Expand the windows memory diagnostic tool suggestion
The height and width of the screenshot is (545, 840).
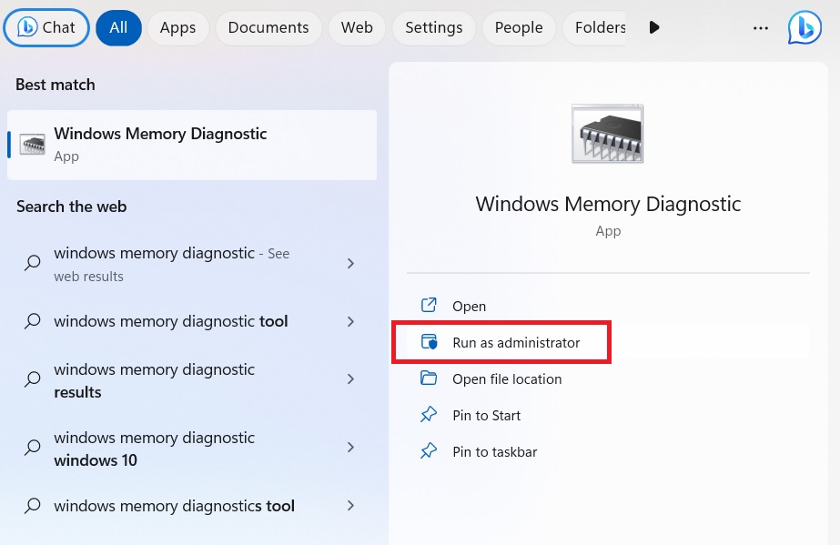[x=350, y=321]
